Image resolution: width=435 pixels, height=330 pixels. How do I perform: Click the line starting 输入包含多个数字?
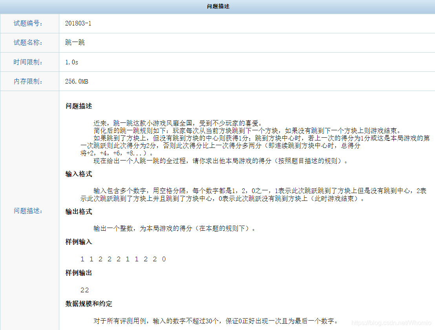pos(260,191)
